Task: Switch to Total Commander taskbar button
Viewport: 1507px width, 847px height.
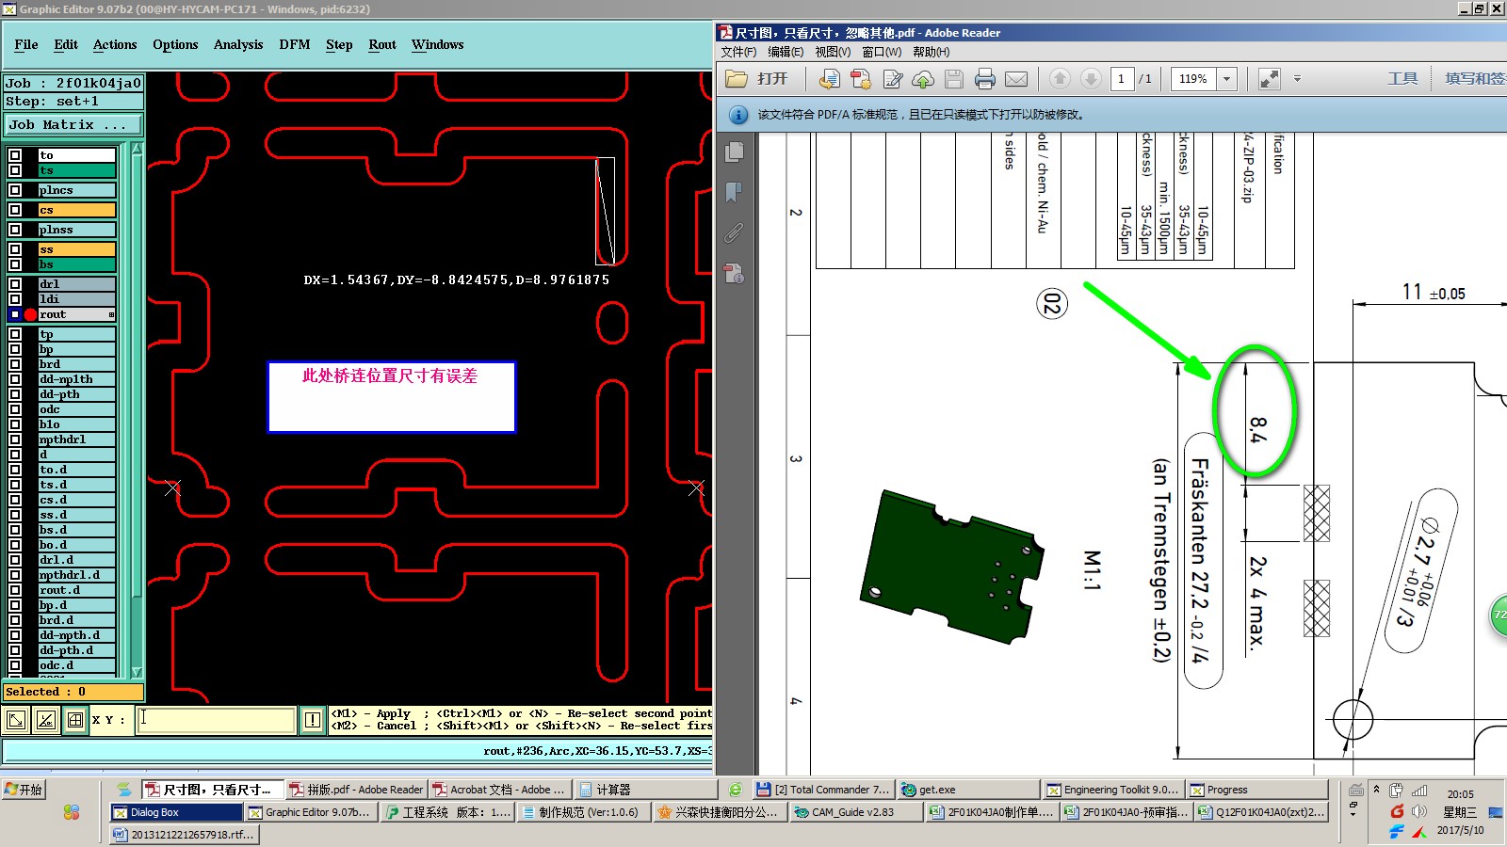Action: [823, 790]
